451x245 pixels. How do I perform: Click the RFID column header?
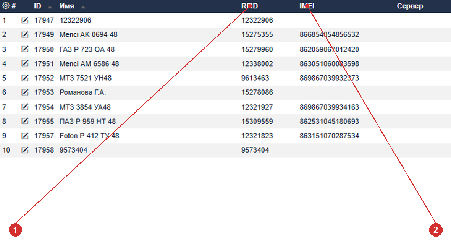coord(250,6)
